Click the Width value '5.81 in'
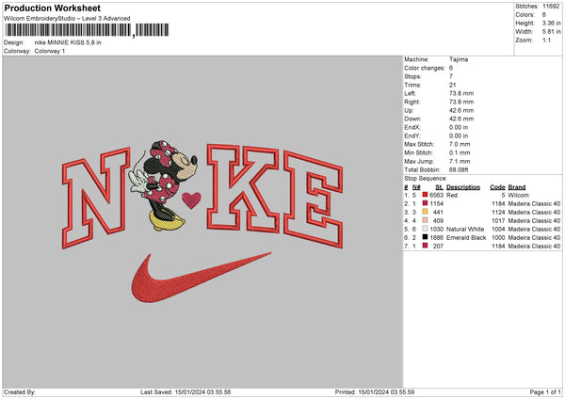565x399 pixels. pos(551,32)
